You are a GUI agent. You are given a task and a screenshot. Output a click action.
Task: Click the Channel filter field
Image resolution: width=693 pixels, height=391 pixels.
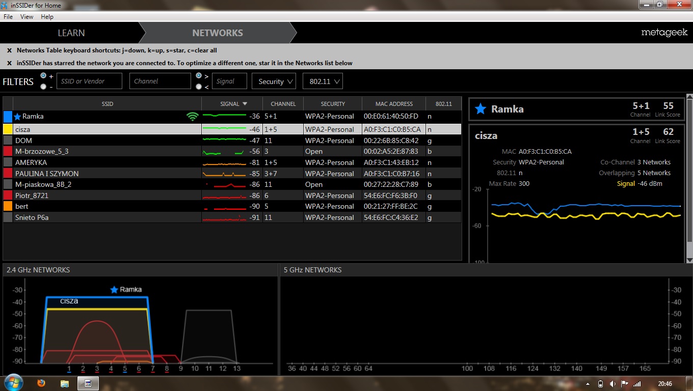(x=160, y=81)
